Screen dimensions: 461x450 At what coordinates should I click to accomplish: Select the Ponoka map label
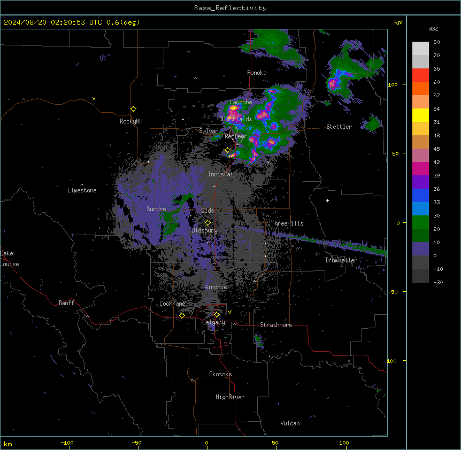(257, 73)
